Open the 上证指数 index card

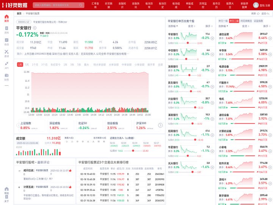click(x=31, y=126)
